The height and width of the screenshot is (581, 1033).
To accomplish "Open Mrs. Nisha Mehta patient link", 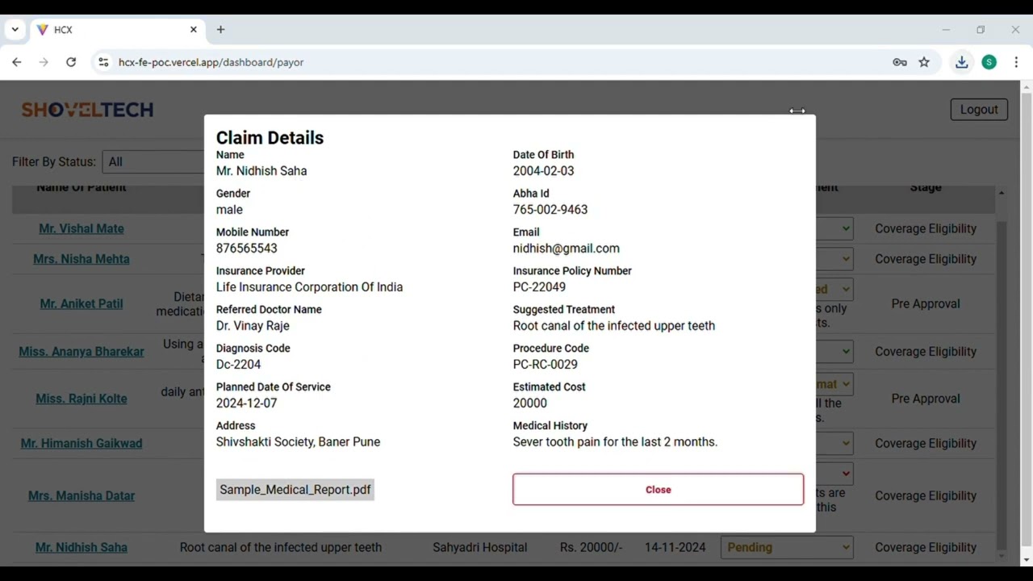I will coord(82,259).
